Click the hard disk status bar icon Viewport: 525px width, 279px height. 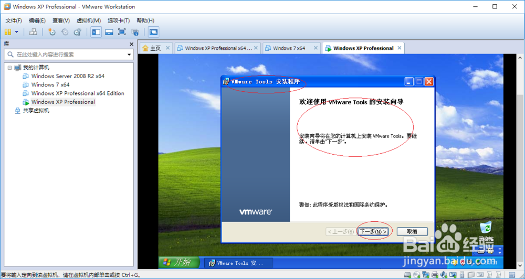(407, 275)
